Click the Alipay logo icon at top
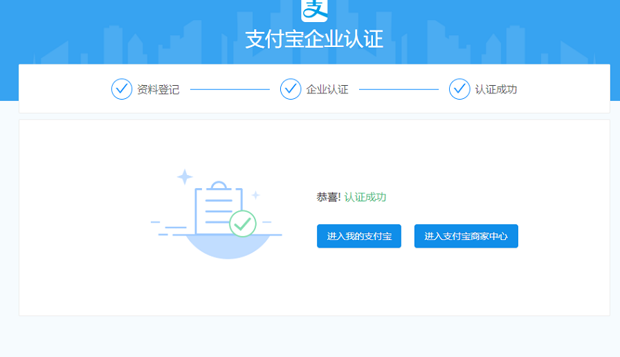 [x=314, y=10]
